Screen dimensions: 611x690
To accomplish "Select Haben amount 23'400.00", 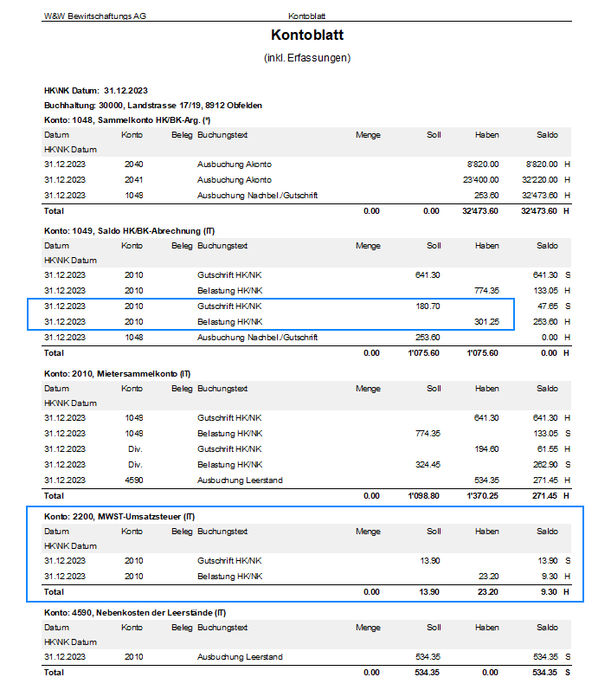I will pyautogui.click(x=481, y=180).
